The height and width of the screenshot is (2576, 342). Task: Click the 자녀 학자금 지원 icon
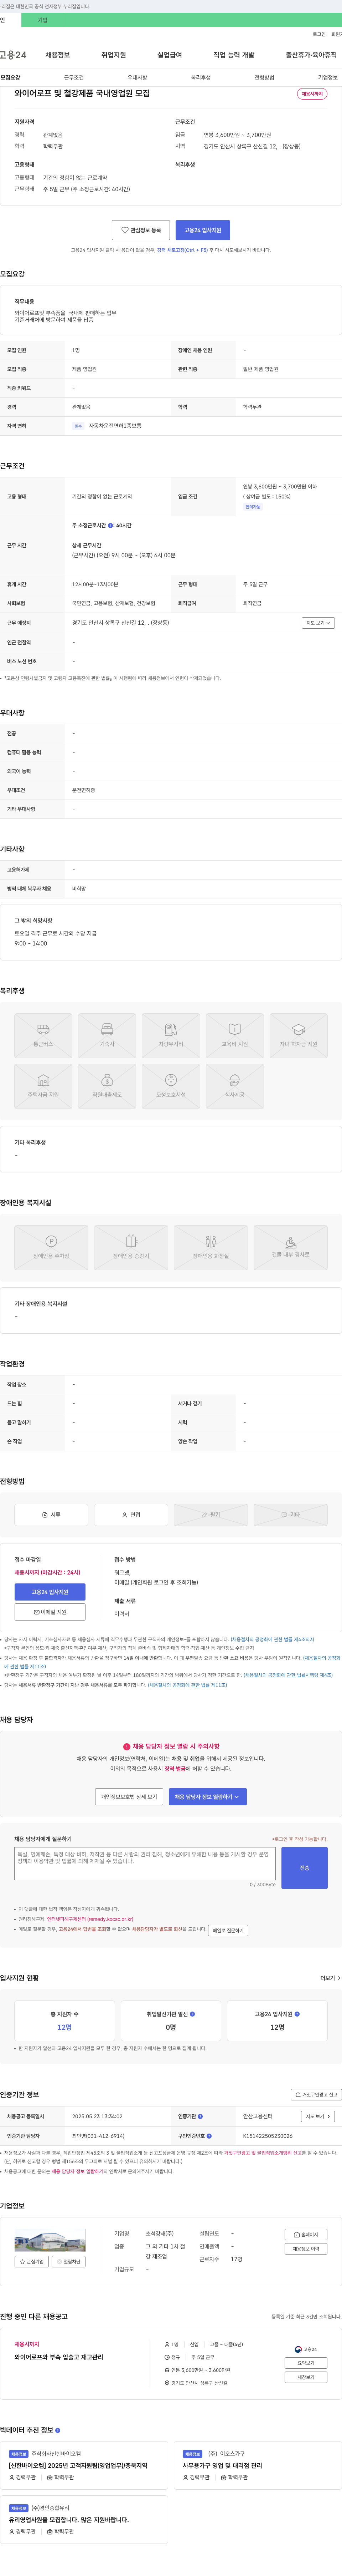click(298, 1036)
